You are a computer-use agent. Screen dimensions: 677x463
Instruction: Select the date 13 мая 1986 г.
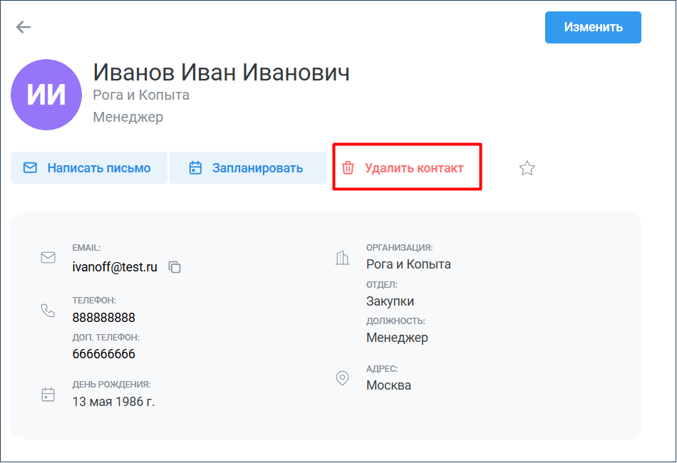pos(113,402)
